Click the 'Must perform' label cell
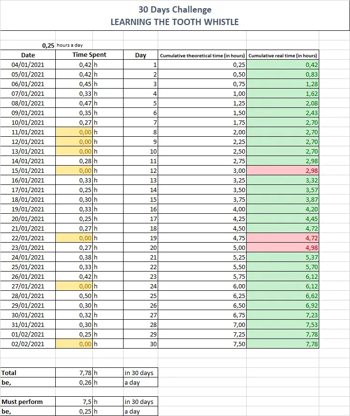Screen dimensions: 350x416 tap(28, 402)
